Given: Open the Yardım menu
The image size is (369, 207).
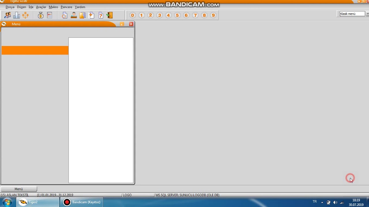Looking at the screenshot, I should [x=80, y=7].
